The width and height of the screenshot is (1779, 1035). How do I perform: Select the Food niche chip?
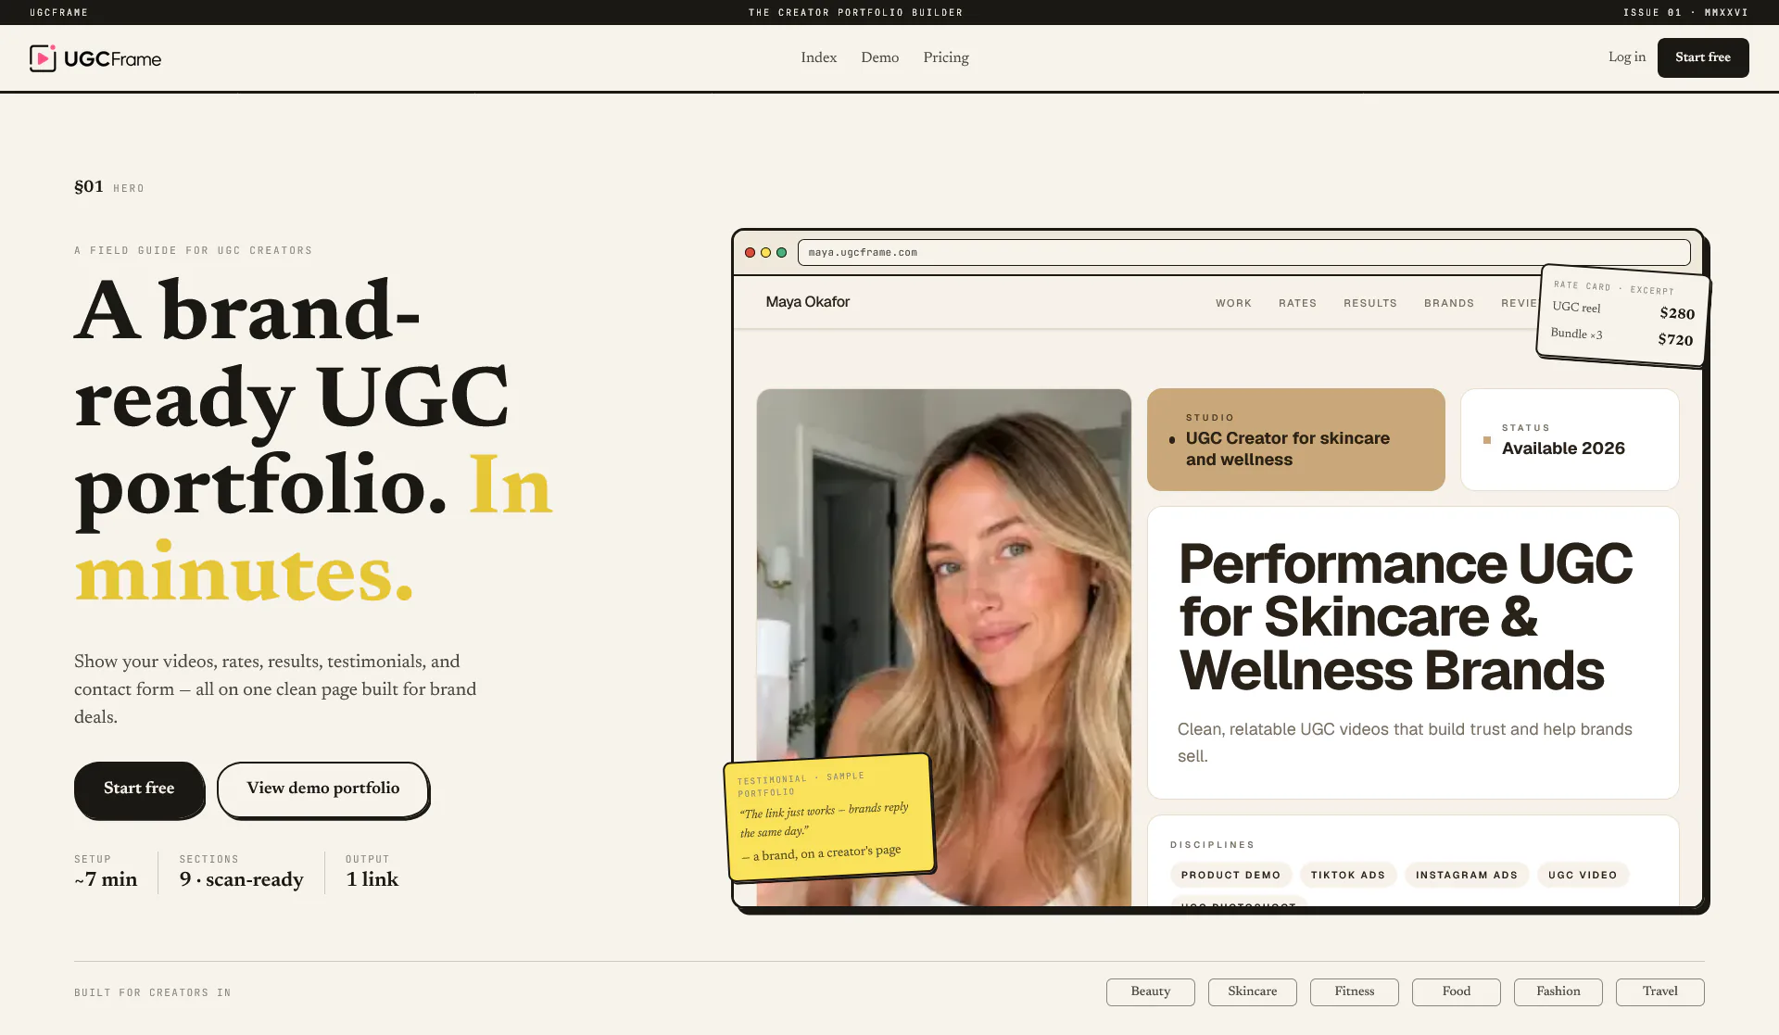tap(1457, 991)
